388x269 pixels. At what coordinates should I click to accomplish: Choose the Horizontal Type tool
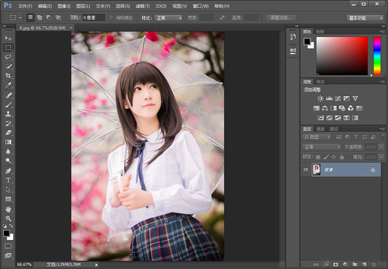click(8, 180)
